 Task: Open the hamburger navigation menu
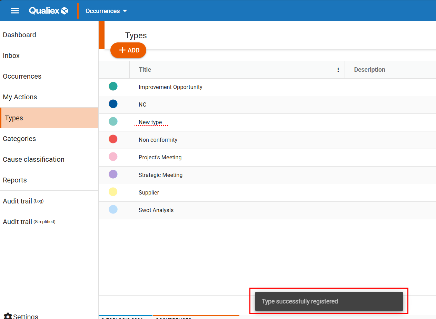pyautogui.click(x=15, y=11)
